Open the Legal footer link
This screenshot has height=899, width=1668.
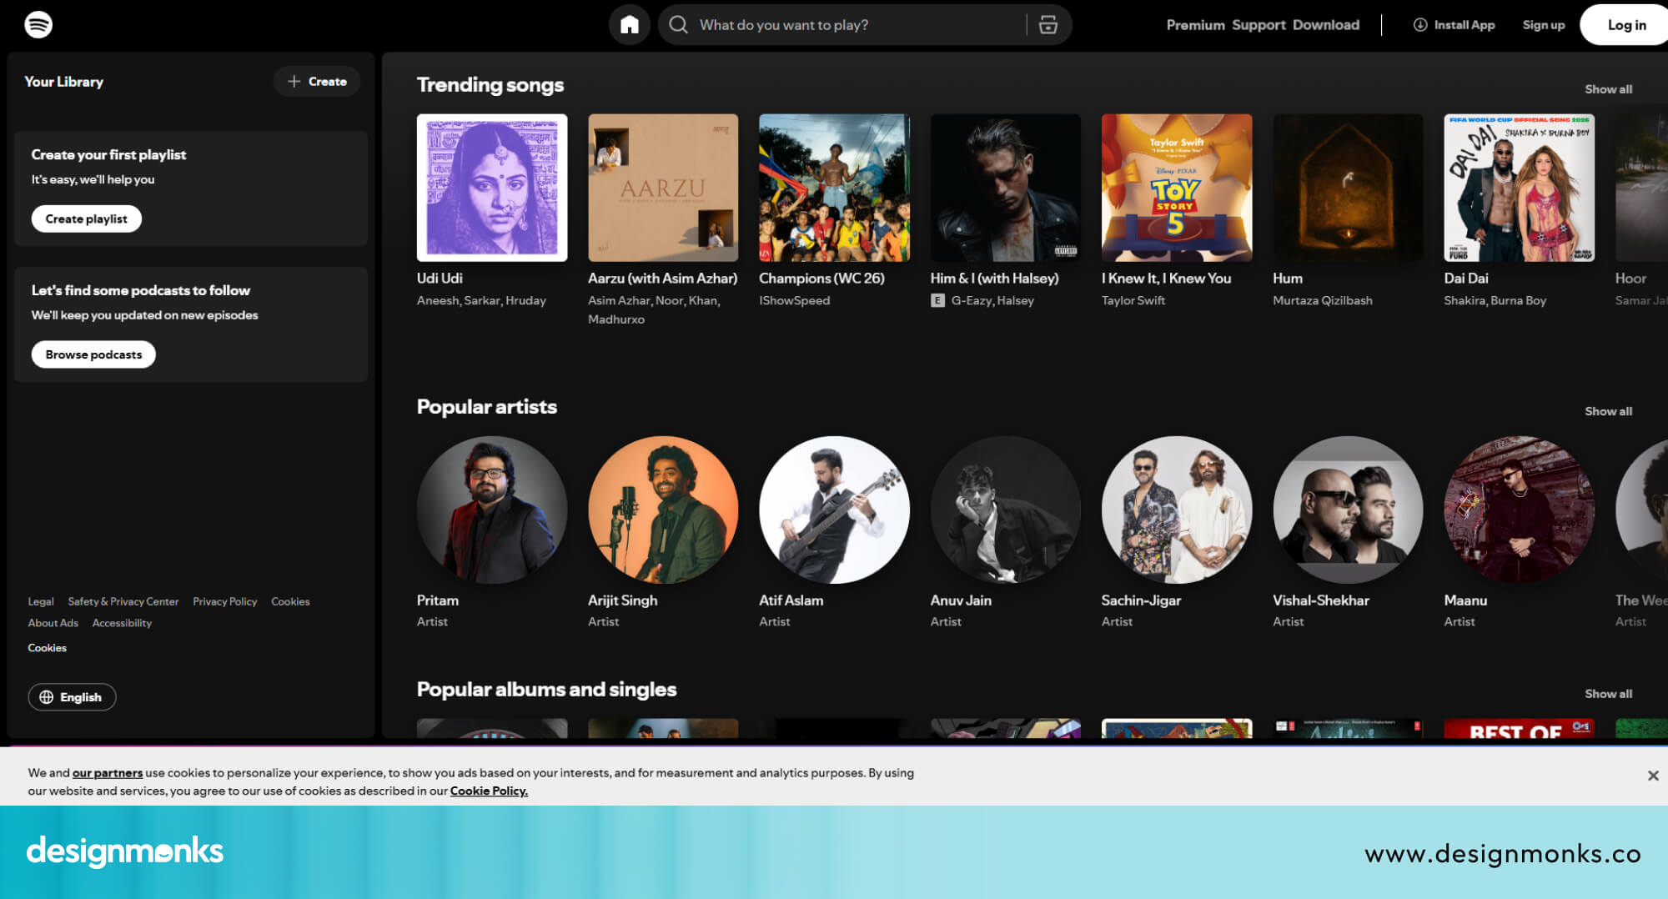point(41,601)
